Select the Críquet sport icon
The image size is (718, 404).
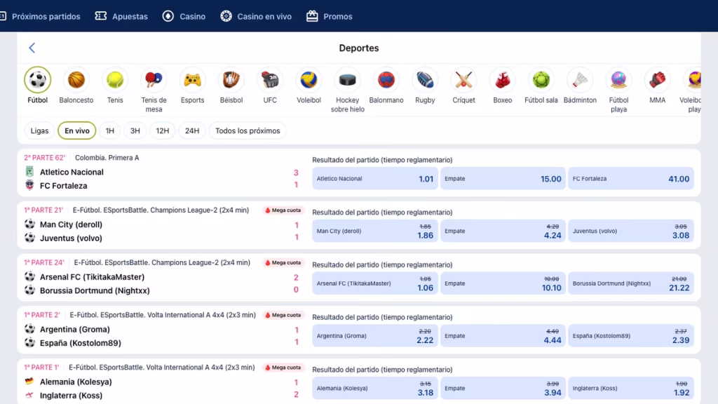click(x=463, y=80)
